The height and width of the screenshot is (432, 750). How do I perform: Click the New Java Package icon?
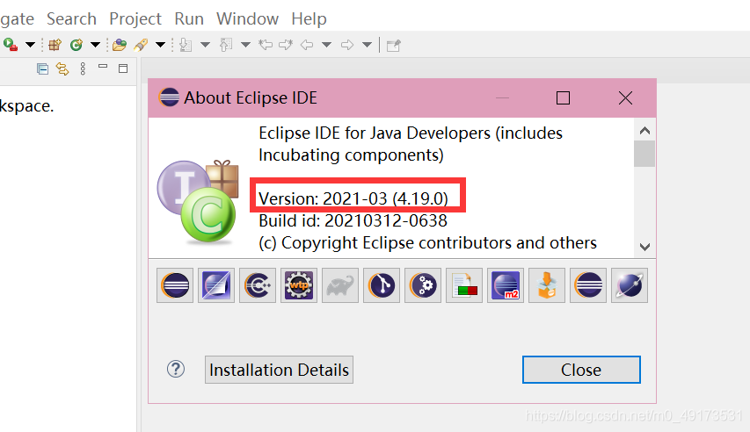[x=55, y=45]
